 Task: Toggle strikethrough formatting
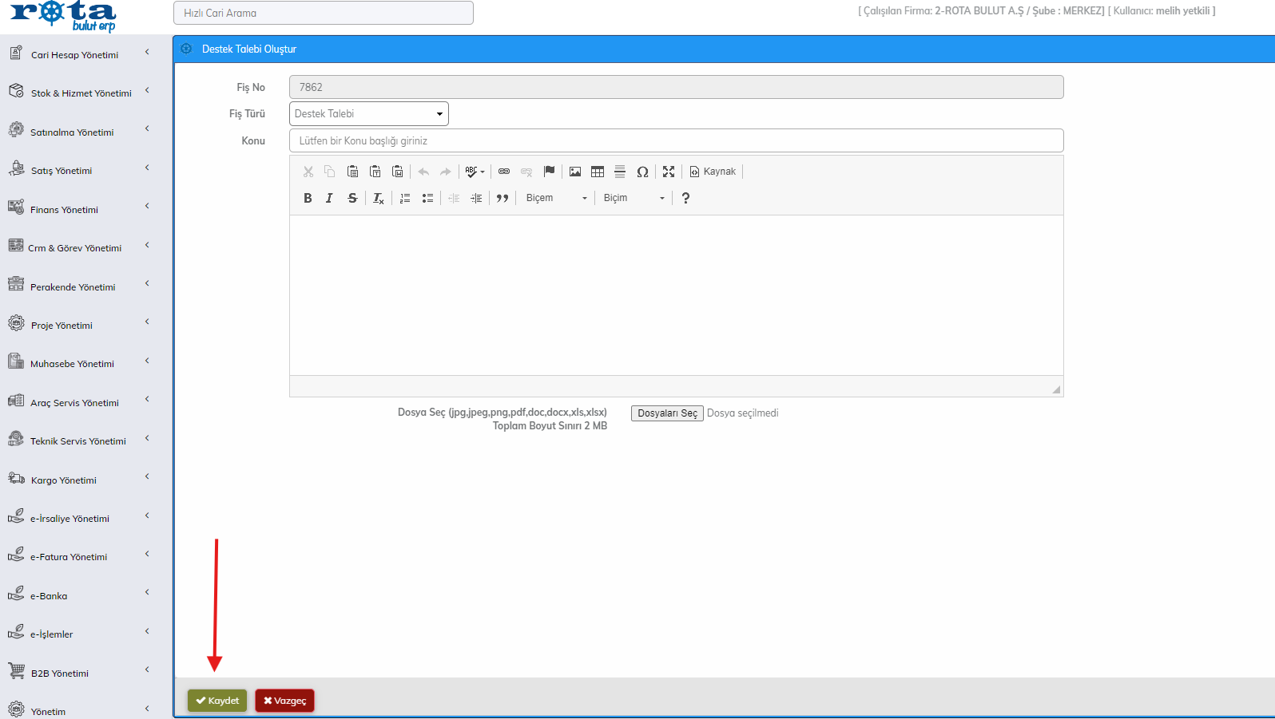(352, 198)
